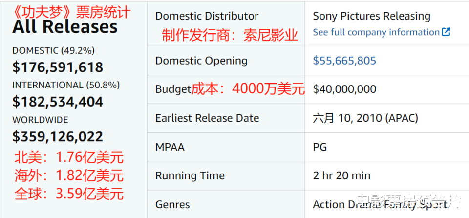Viewport: 469px width, 218px height.
Task: Select the Genres row label
Action: pos(172,204)
